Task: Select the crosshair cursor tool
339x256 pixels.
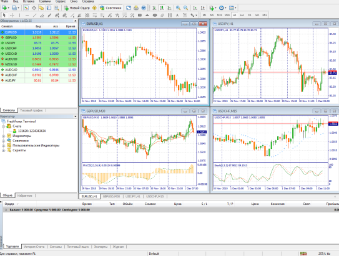Action: pyautogui.click(x=12, y=15)
